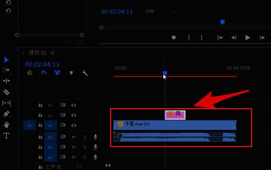Toggle lock on track V3
271x170 pixels.
point(40,105)
